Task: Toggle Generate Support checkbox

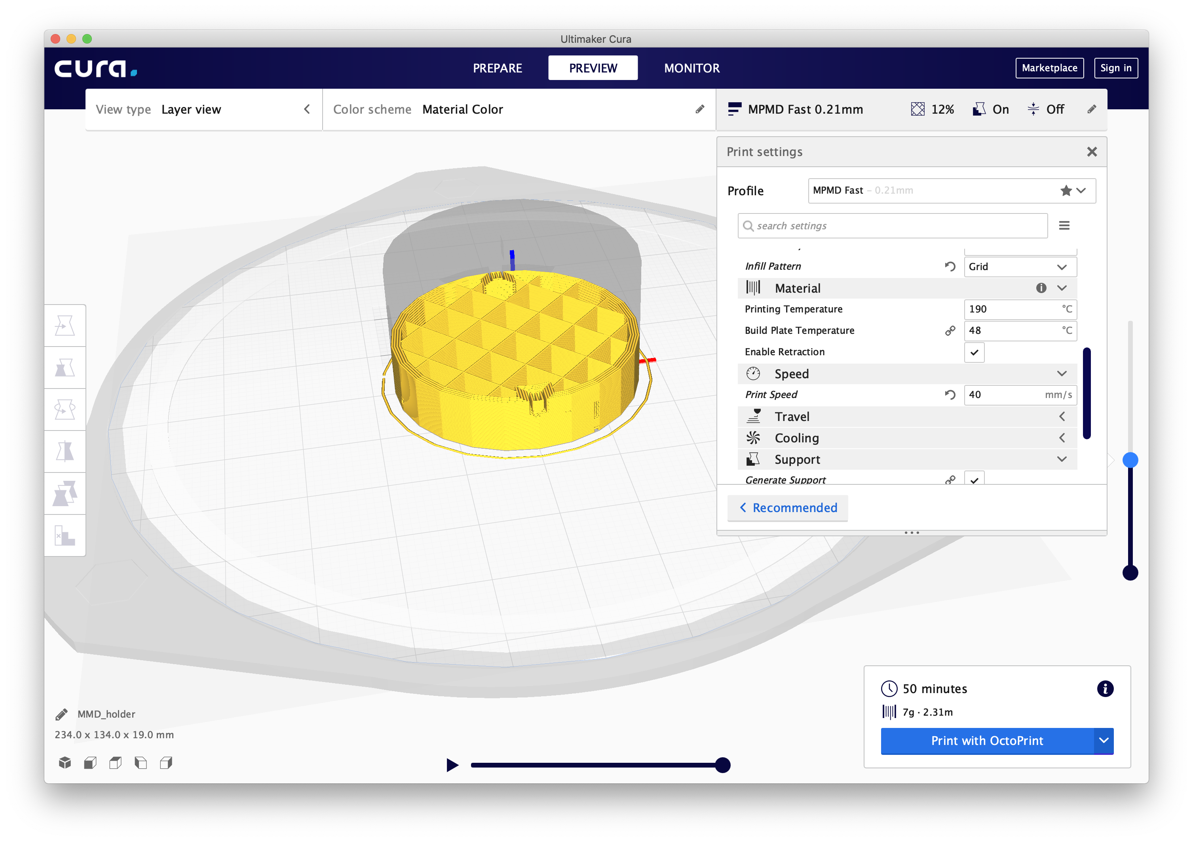Action: coord(974,479)
